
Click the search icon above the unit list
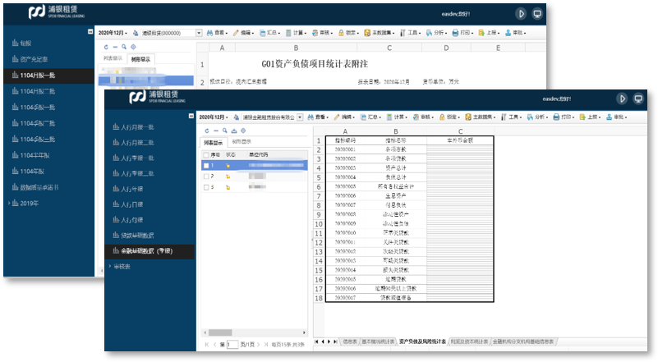pos(223,131)
